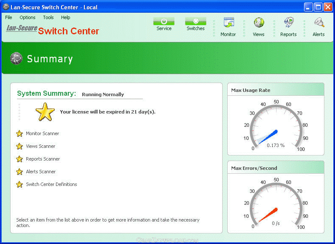Select the Views Scanner list item
The width and height of the screenshot is (335, 244).
point(41,146)
